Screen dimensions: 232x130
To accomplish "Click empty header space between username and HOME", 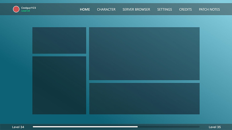I will 58,9.
